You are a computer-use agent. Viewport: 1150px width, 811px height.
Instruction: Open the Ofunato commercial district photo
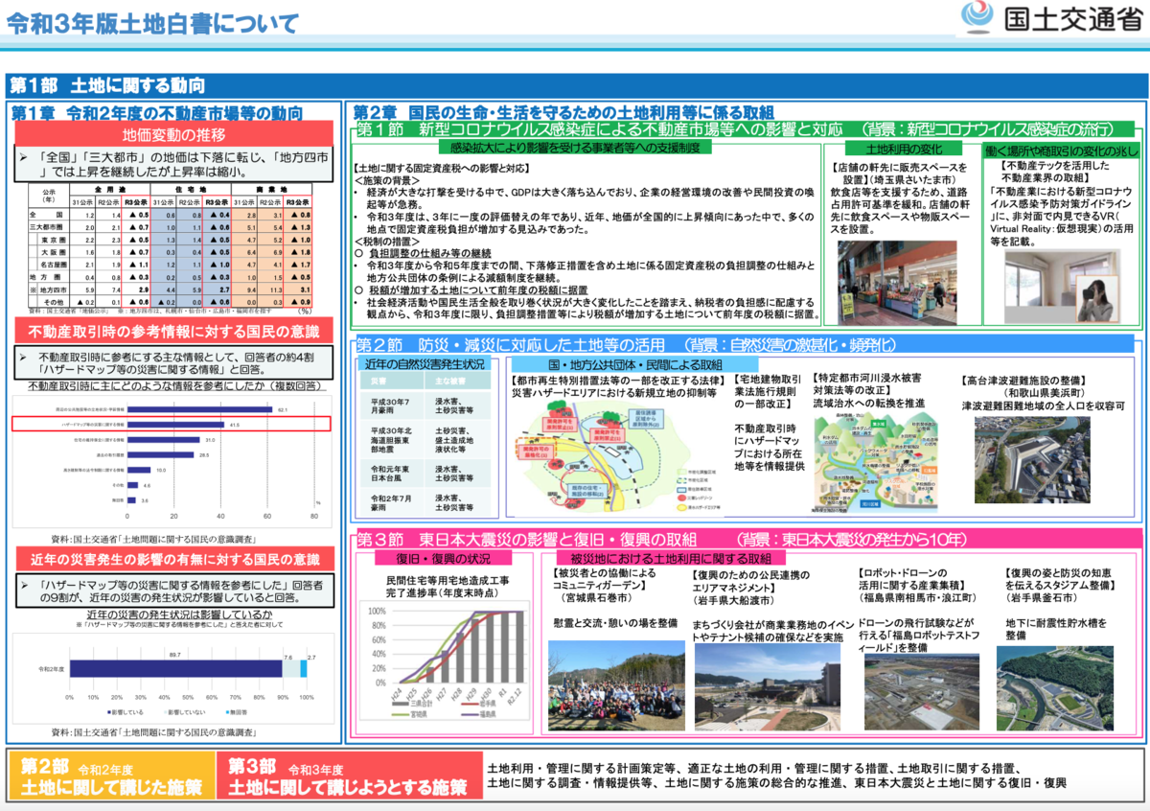(770, 686)
